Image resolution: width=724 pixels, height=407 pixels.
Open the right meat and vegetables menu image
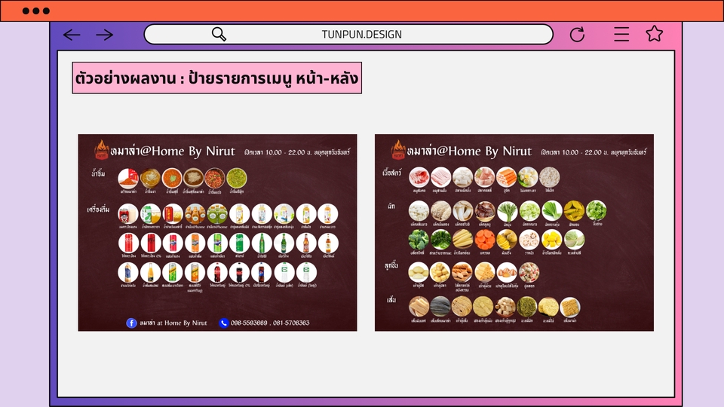click(x=514, y=233)
